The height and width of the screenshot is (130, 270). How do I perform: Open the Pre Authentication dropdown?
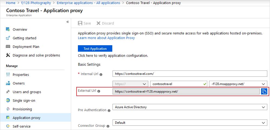(189, 107)
